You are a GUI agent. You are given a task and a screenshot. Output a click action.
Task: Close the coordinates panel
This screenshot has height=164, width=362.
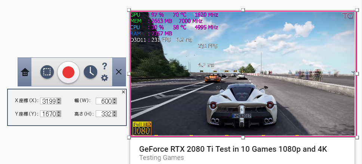coord(123,92)
